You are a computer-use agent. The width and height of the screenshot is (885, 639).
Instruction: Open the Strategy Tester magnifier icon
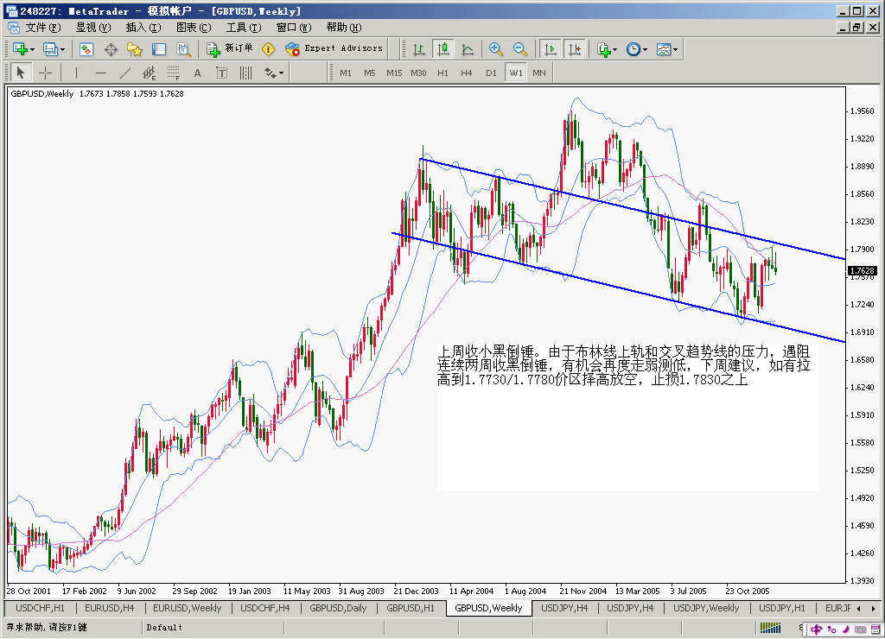[183, 49]
